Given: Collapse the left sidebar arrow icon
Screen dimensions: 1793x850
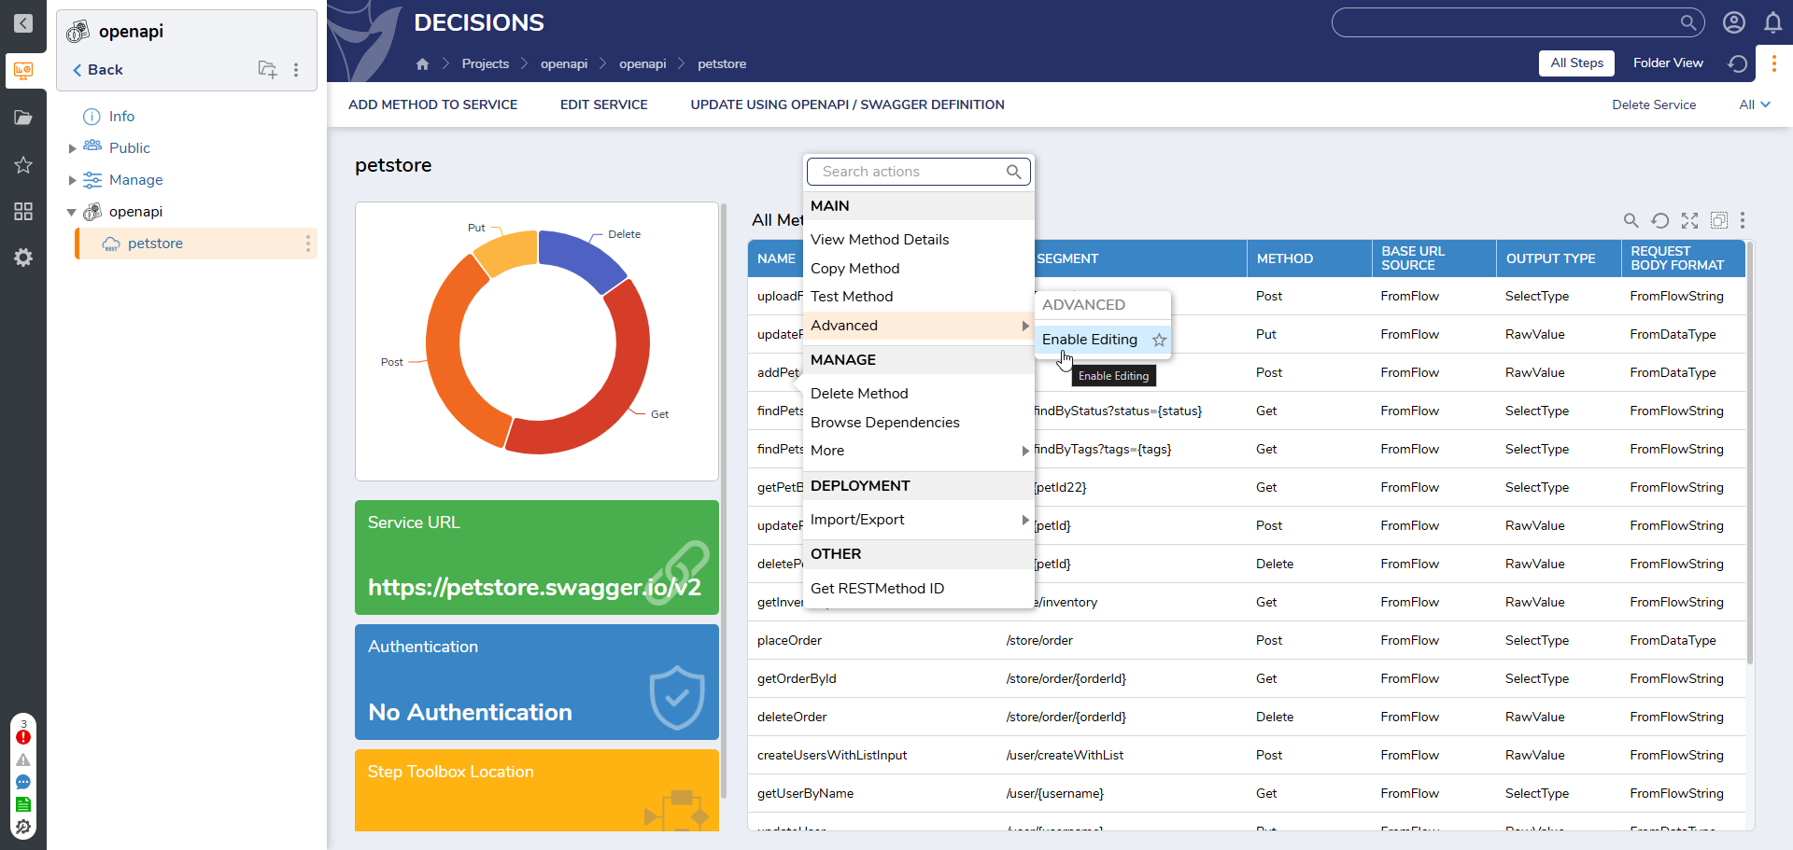Looking at the screenshot, I should [x=23, y=22].
